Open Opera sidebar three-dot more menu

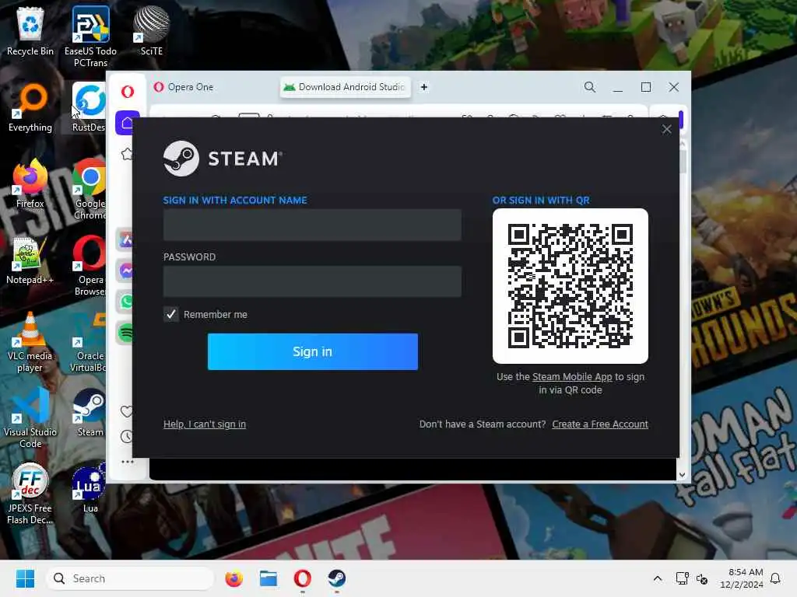coord(127,462)
